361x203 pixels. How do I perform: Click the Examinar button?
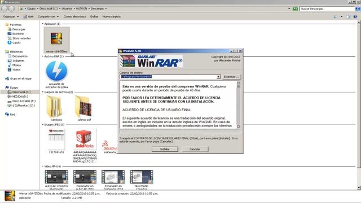231,77
